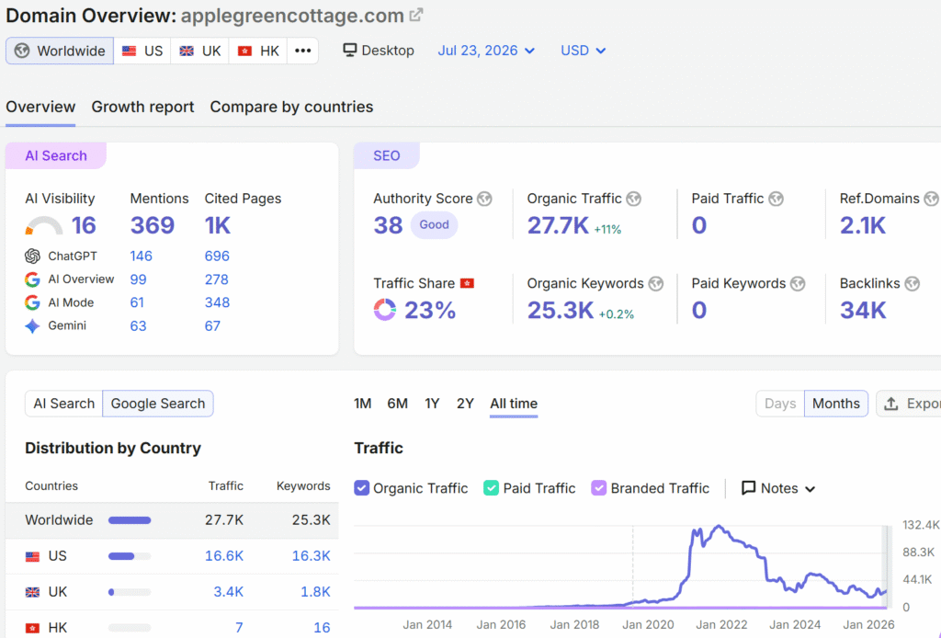
Task: Open UK traffic value 3.4K
Action: tap(229, 592)
